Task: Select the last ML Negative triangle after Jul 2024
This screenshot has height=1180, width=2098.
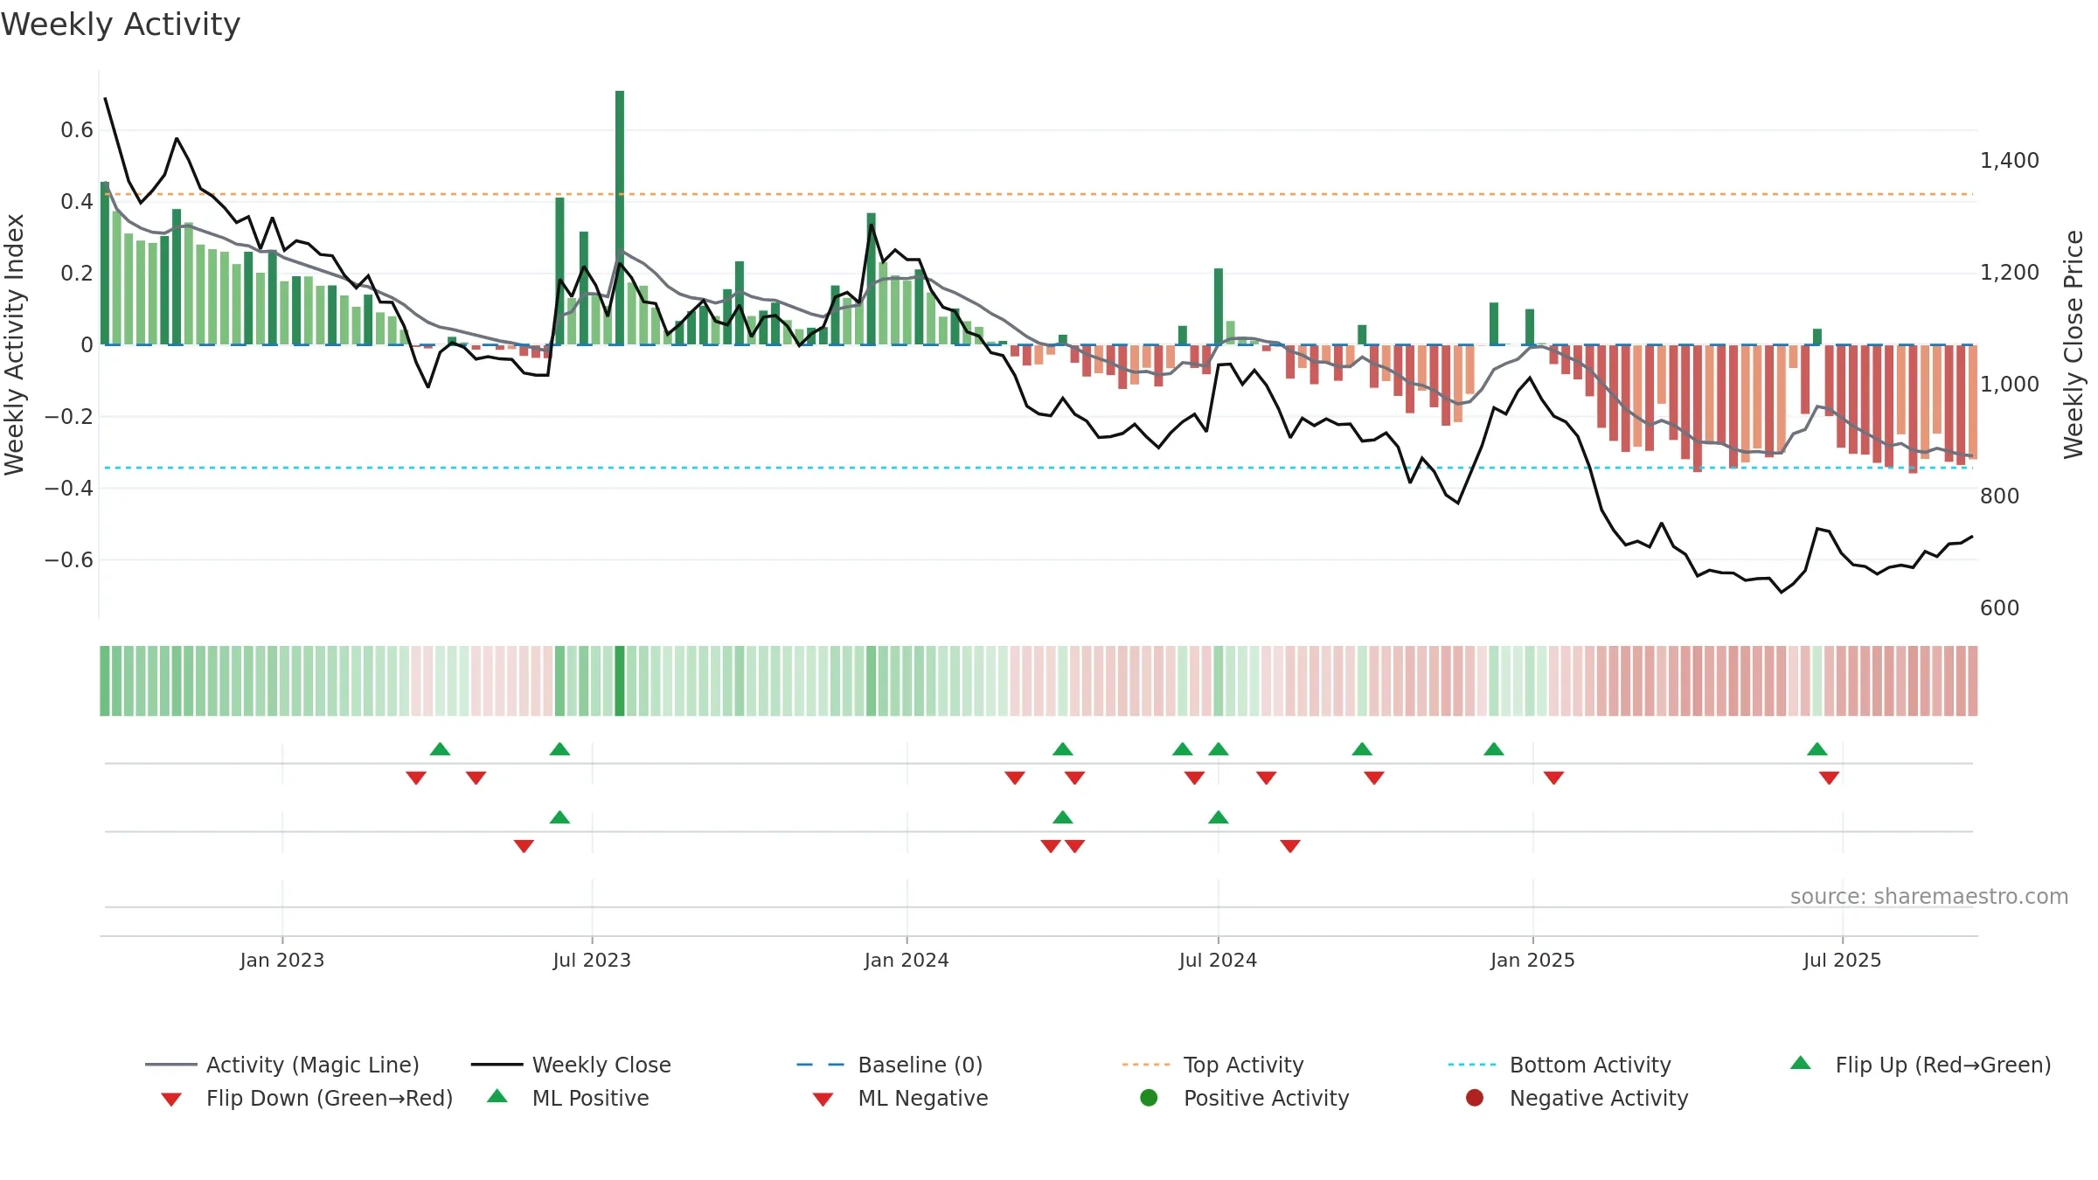Action: [x=1290, y=845]
